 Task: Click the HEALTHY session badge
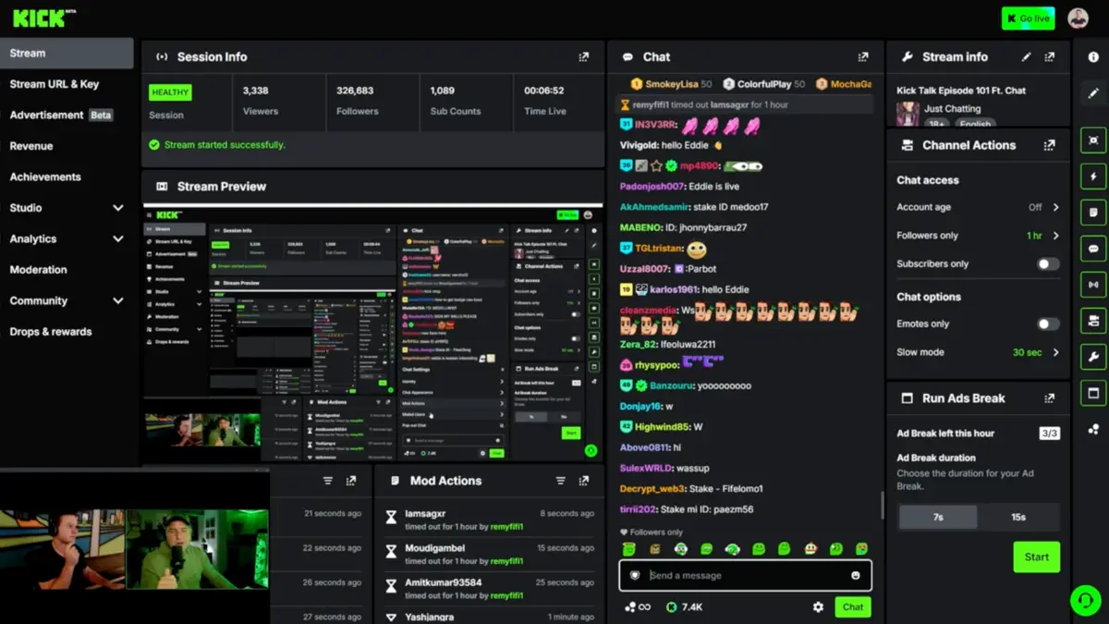(170, 92)
